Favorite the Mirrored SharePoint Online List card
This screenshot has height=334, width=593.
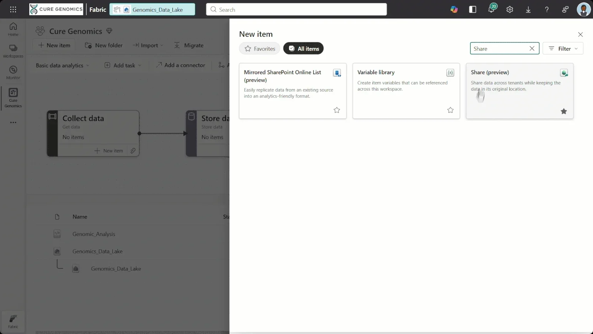coord(337,110)
